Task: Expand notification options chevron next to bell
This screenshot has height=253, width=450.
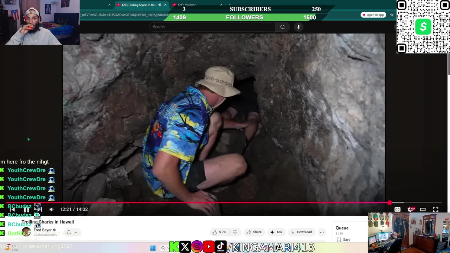Action: 76,232
